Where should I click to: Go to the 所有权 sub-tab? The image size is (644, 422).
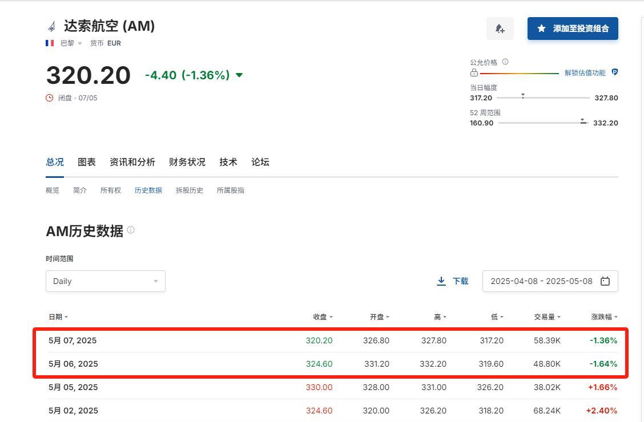point(111,190)
